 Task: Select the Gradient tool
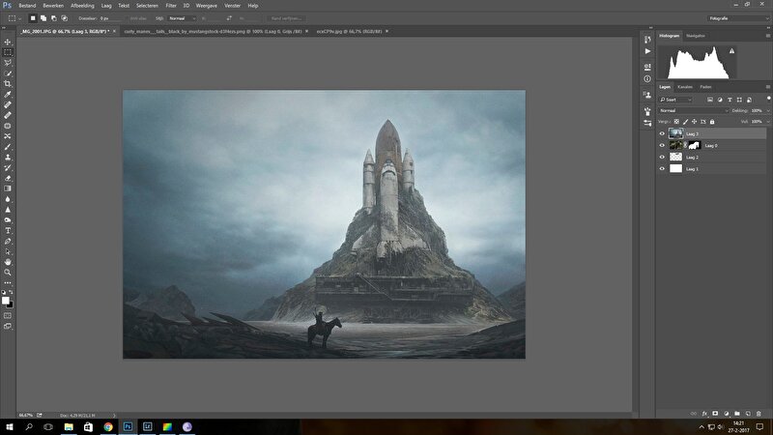(8, 188)
